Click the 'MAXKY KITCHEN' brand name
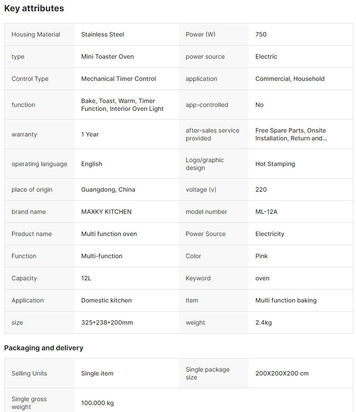 pyautogui.click(x=106, y=212)
